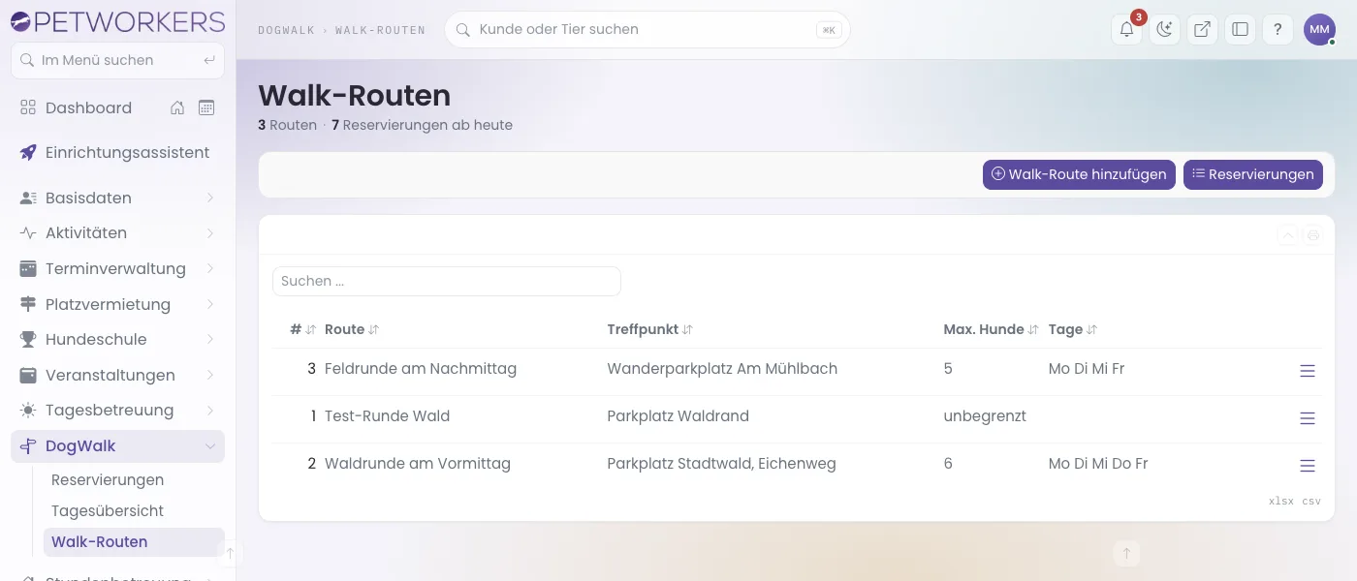
Task: Collapse the DogWalk menu chevron
Action: tap(210, 445)
